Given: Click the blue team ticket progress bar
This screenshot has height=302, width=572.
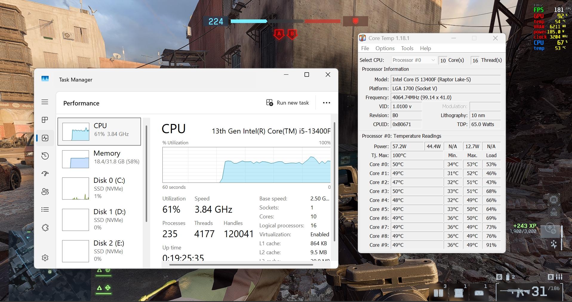Looking at the screenshot, I should point(249,21).
